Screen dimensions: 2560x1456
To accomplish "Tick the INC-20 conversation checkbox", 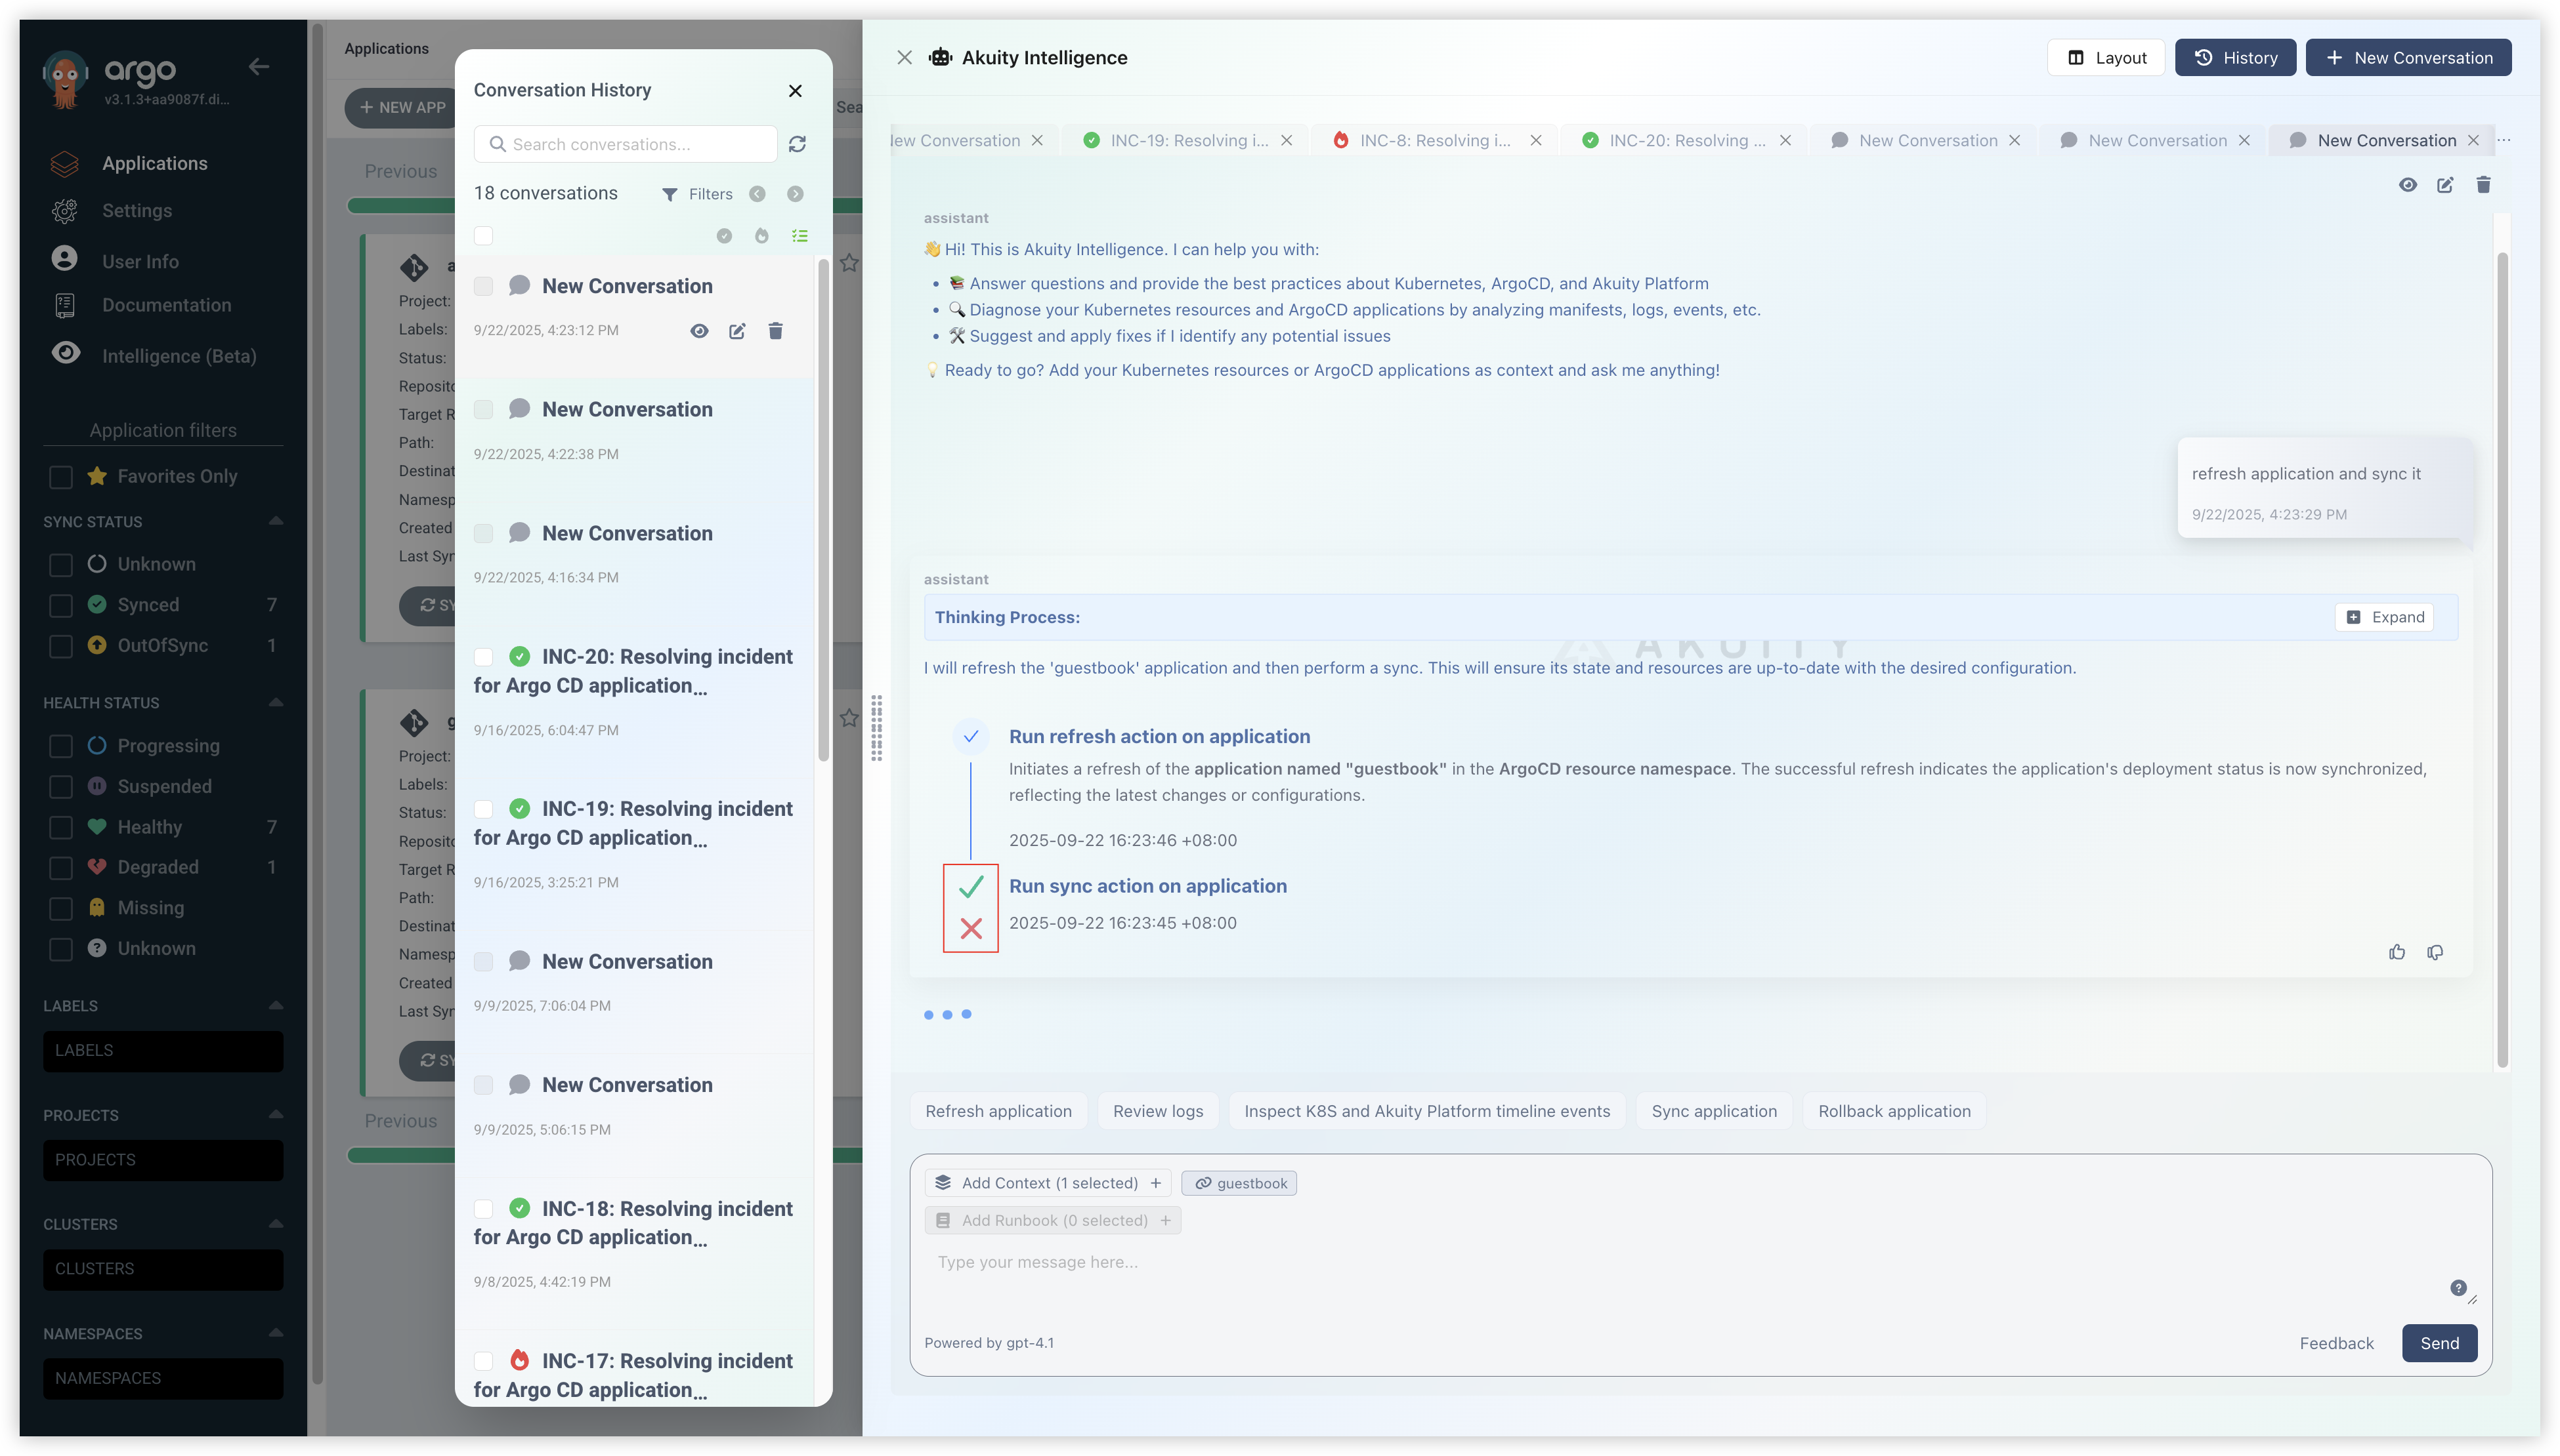I will 483,657.
